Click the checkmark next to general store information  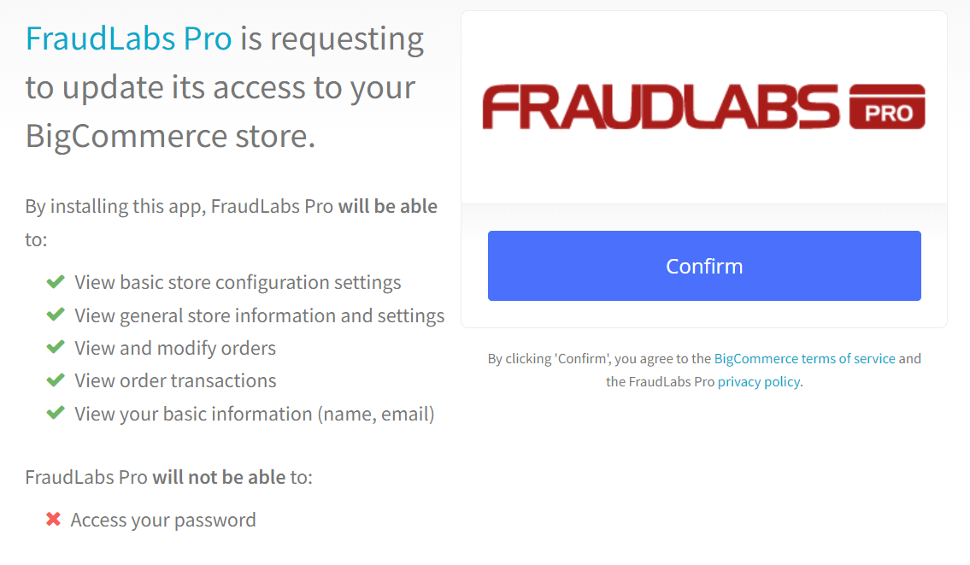[x=55, y=315]
